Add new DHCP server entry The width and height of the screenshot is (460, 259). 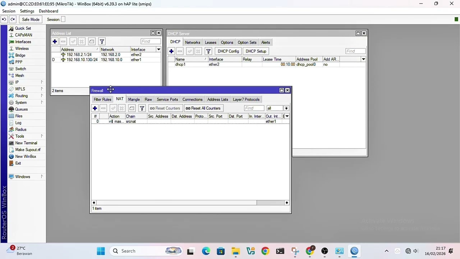click(171, 51)
